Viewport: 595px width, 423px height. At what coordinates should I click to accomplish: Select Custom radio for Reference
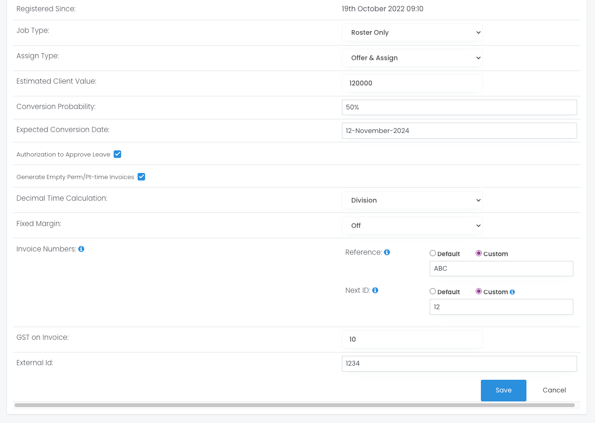(x=479, y=253)
